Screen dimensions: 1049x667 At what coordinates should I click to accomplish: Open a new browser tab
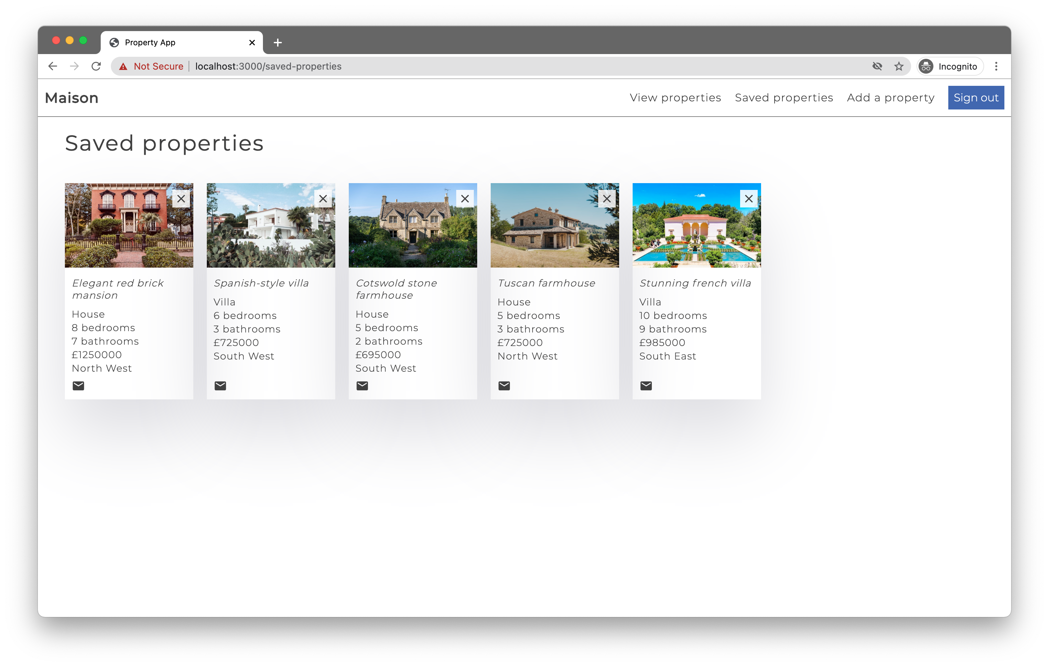tap(277, 43)
